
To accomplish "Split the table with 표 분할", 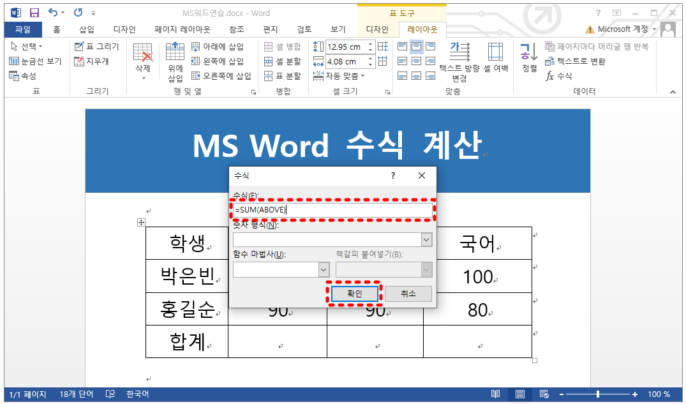I will 283,76.
